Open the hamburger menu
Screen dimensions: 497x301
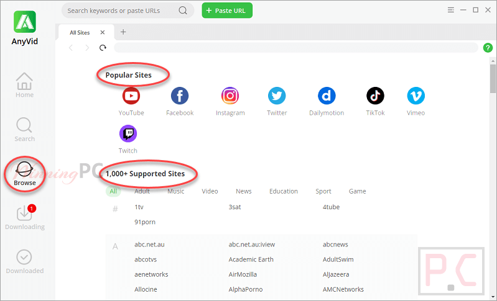tap(451, 10)
